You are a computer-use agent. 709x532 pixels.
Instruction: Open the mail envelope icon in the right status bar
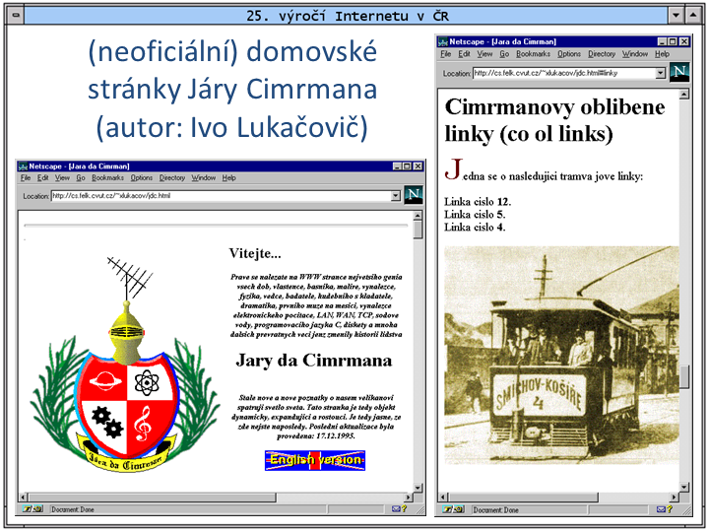point(661,509)
